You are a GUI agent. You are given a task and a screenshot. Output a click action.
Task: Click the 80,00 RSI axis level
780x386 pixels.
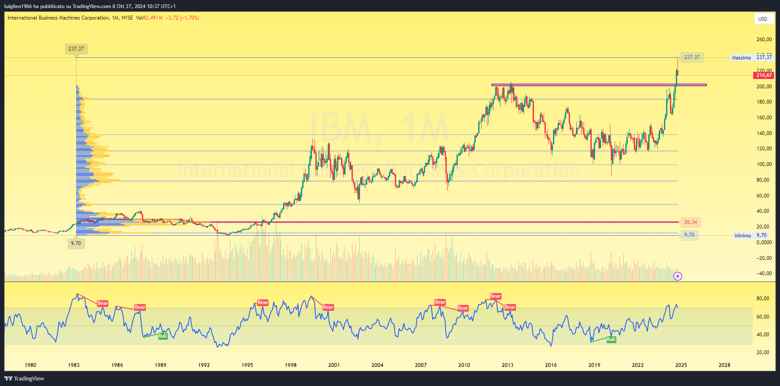[x=763, y=299]
